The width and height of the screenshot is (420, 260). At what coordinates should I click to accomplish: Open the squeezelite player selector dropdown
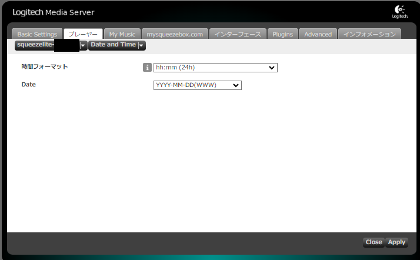tap(51, 45)
